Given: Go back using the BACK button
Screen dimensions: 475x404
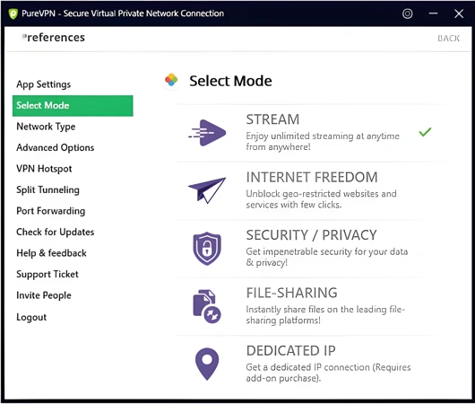Looking at the screenshot, I should (449, 39).
